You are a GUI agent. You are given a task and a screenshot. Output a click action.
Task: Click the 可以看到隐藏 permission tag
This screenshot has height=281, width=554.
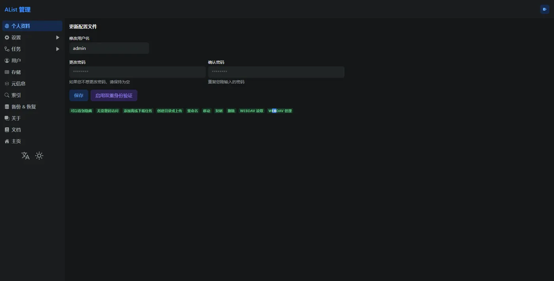(x=81, y=111)
